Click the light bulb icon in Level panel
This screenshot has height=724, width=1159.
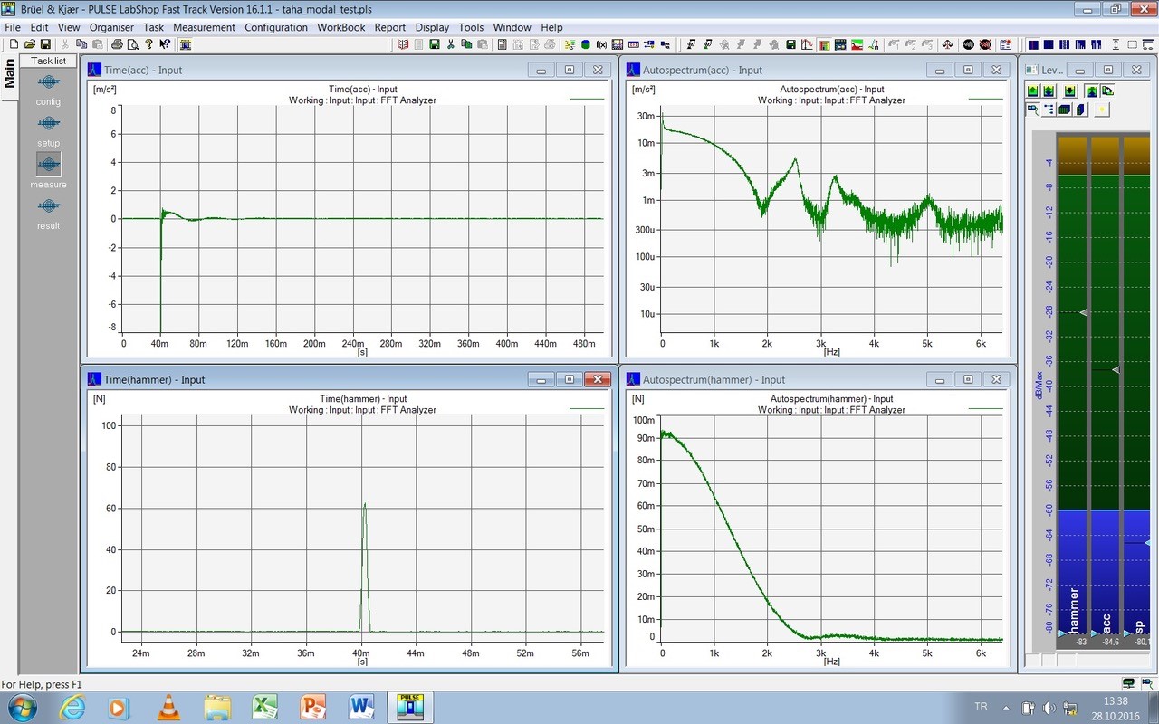[1102, 110]
